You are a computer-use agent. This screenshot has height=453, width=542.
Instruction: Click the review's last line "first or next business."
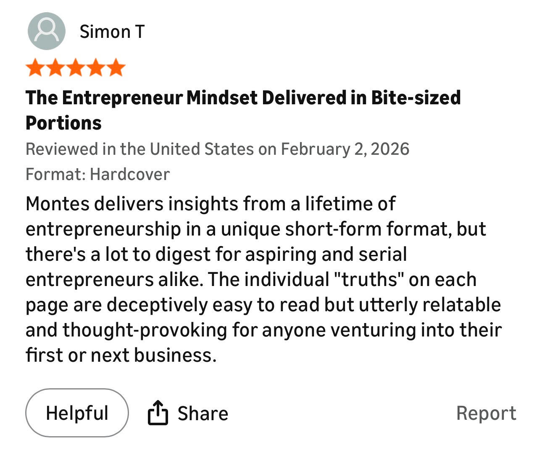(x=121, y=355)
